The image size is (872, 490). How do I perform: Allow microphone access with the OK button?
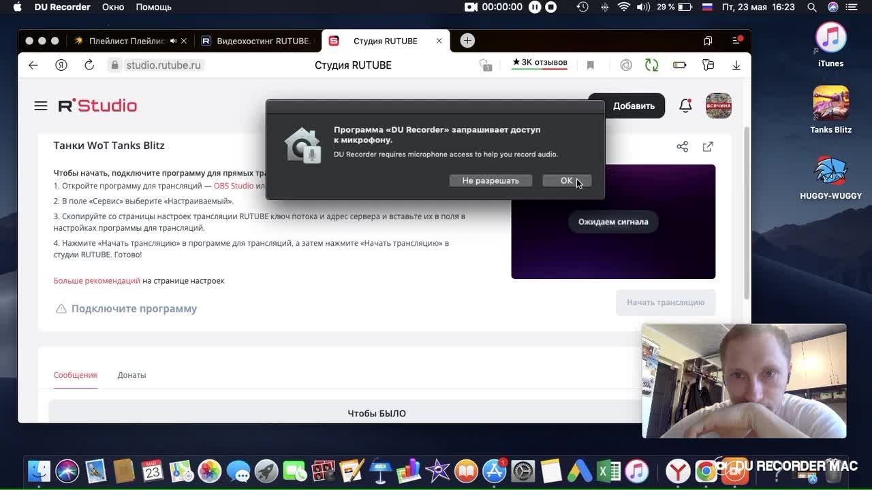pyautogui.click(x=567, y=180)
